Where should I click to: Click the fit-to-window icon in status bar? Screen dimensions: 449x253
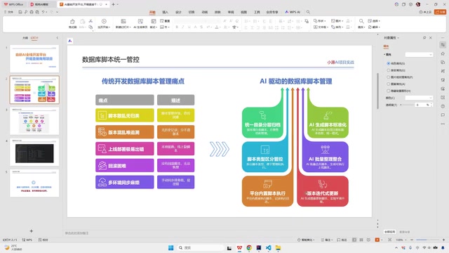(390, 240)
